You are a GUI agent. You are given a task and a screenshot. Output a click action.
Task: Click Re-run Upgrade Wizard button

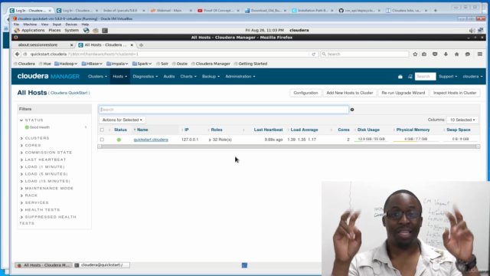[403, 93]
